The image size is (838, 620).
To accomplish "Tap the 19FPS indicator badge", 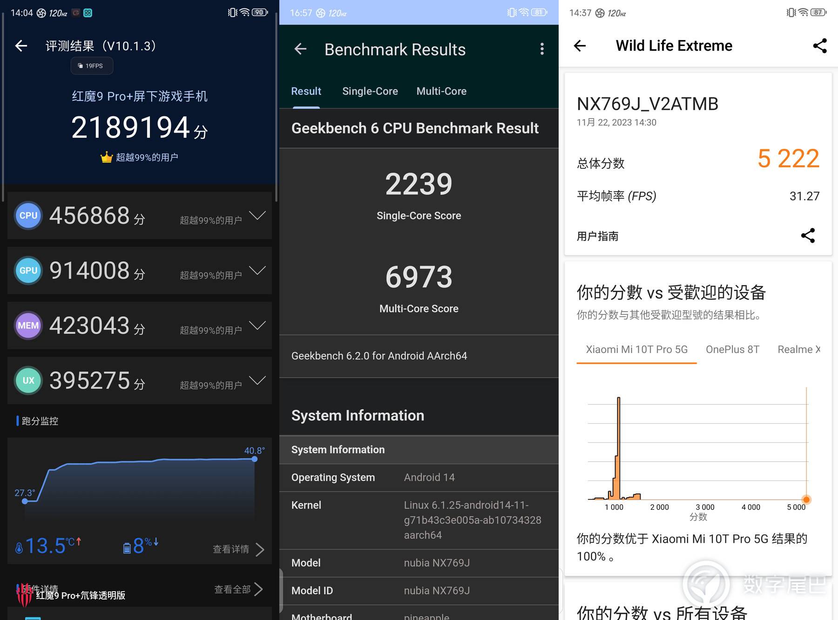I will point(92,66).
